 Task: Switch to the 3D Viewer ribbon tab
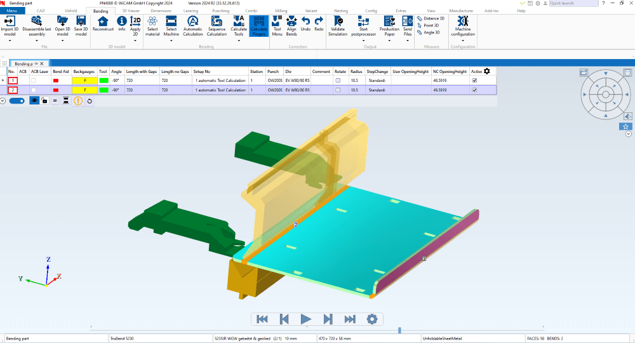coord(130,11)
